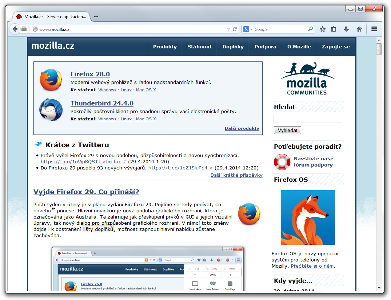Open the Další krátké příspěvky link

(236, 175)
